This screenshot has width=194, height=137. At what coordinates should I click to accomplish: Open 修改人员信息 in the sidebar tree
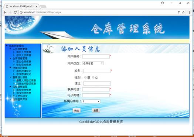[x=24, y=55]
